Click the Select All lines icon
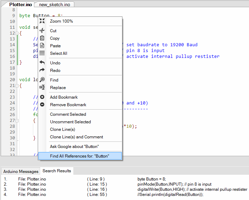Screen dimensions: 249x200 coord(42,53)
